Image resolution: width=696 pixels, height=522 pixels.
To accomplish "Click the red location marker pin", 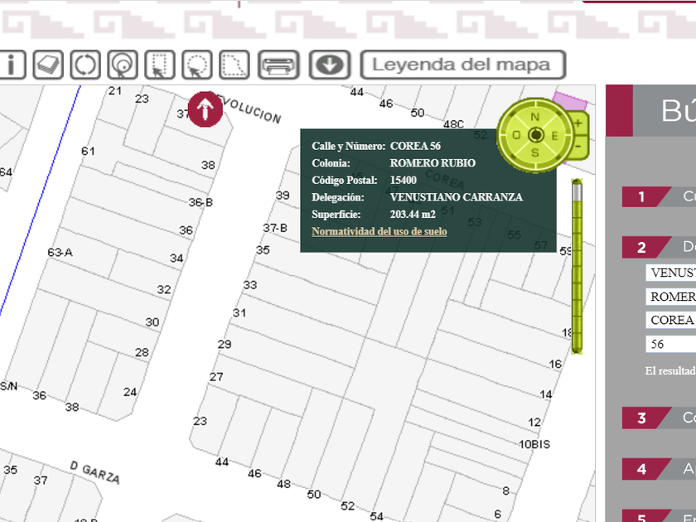I will pyautogui.click(x=205, y=109).
